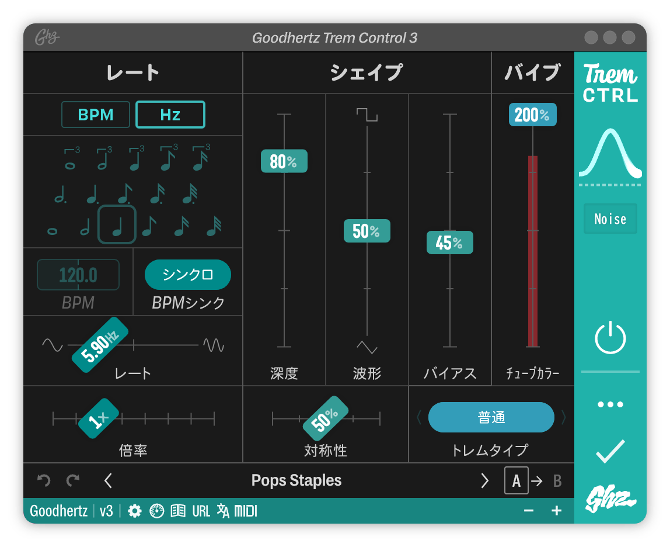670x547 pixels.
Task: Redo the last change
Action: (73, 480)
